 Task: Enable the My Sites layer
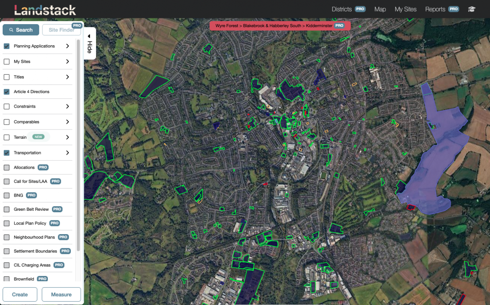point(7,61)
